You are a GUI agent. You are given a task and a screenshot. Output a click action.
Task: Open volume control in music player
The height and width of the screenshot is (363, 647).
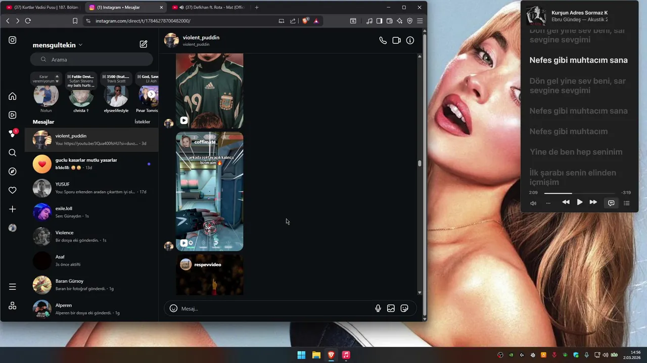pyautogui.click(x=533, y=203)
